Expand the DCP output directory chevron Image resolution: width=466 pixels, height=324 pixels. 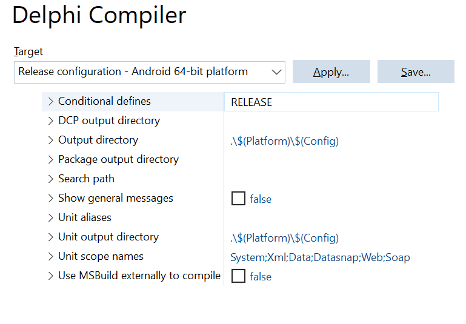point(50,121)
